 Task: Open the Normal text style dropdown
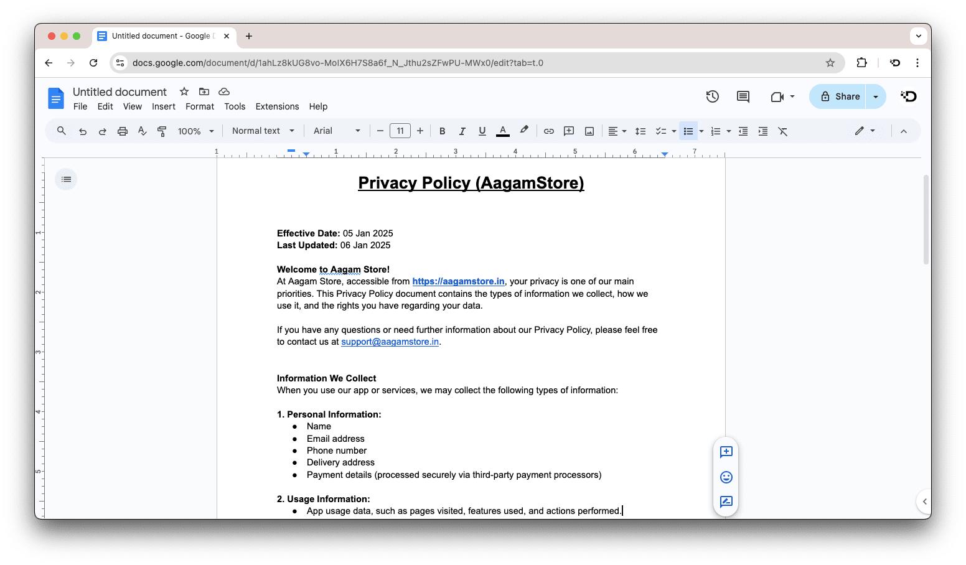[264, 131]
